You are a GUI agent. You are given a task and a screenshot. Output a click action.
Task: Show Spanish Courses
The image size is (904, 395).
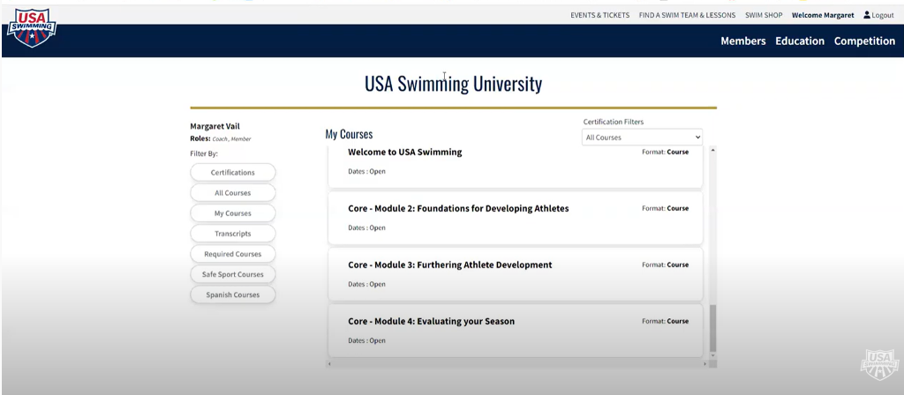pyautogui.click(x=233, y=294)
